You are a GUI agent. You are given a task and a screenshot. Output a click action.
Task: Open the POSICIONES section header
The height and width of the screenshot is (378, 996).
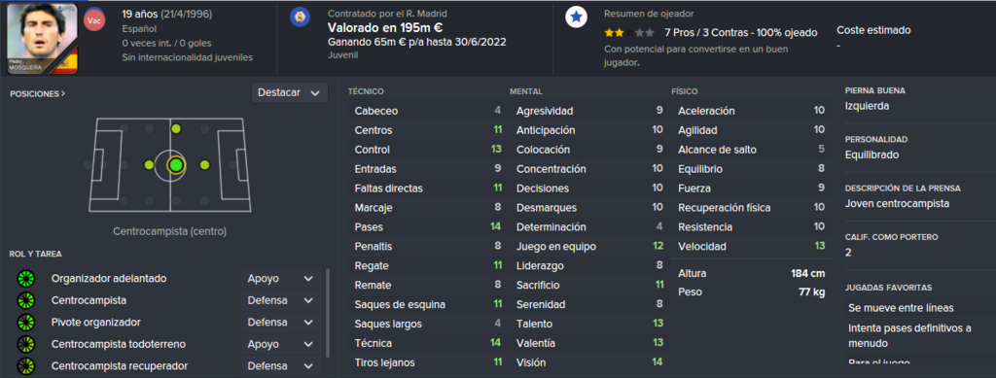click(x=38, y=93)
